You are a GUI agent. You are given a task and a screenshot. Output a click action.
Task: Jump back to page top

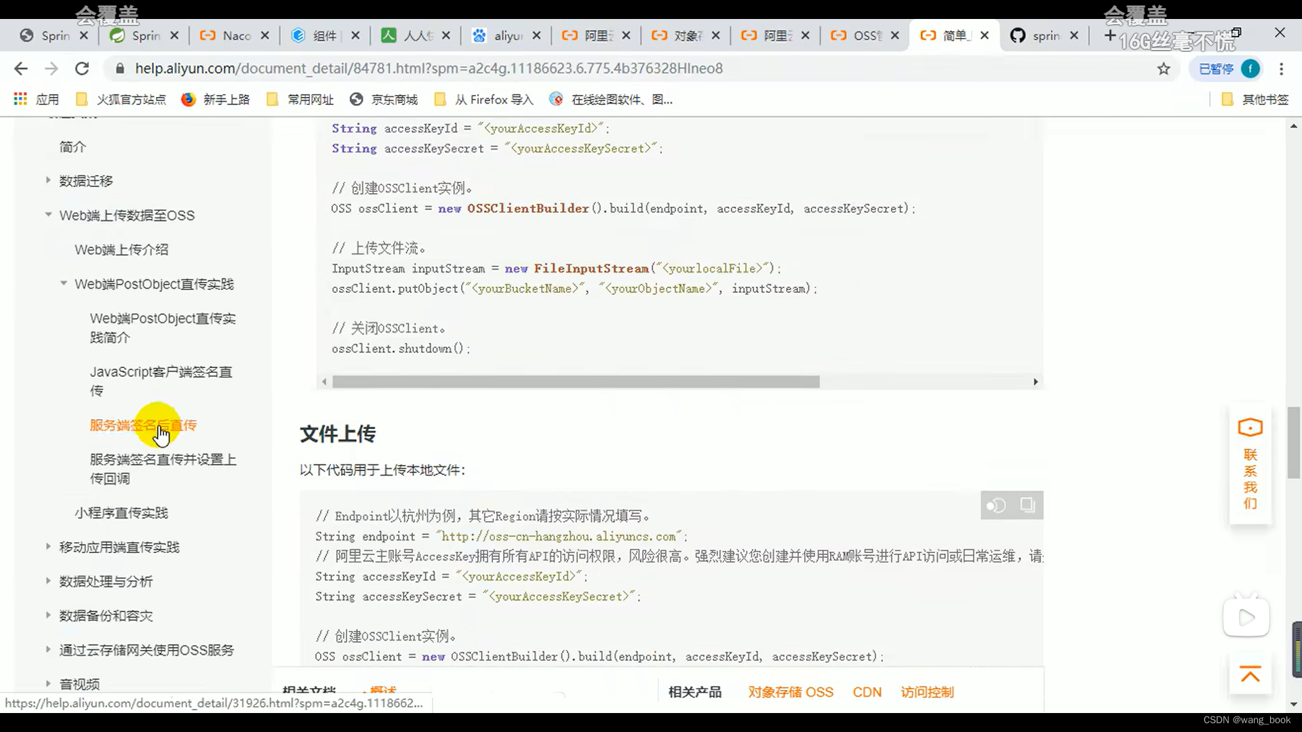click(x=1250, y=674)
